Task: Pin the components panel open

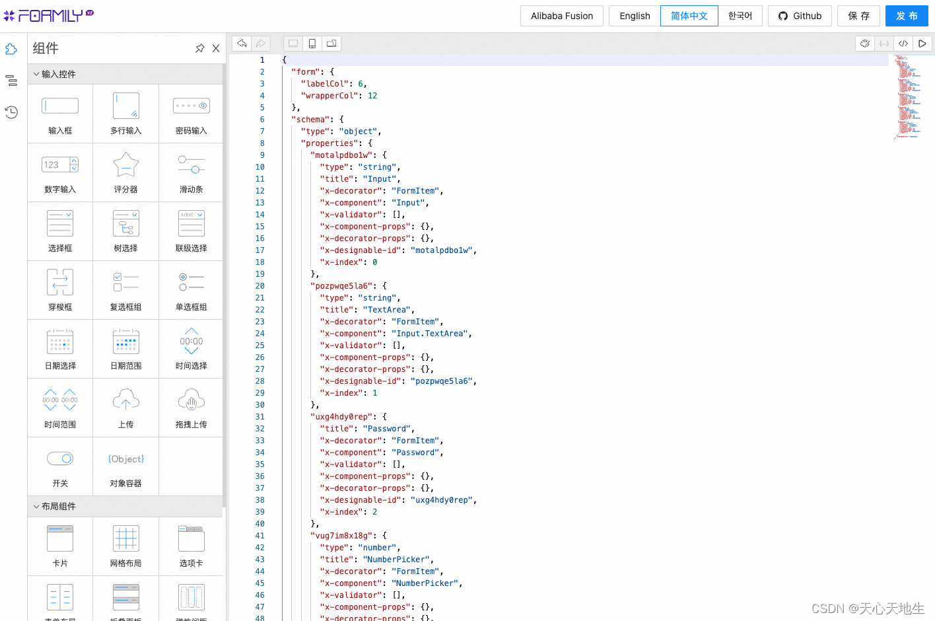Action: click(x=200, y=48)
